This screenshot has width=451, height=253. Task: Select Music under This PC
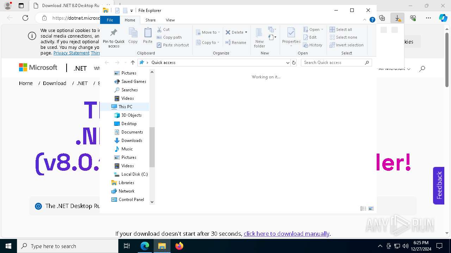click(x=123, y=149)
